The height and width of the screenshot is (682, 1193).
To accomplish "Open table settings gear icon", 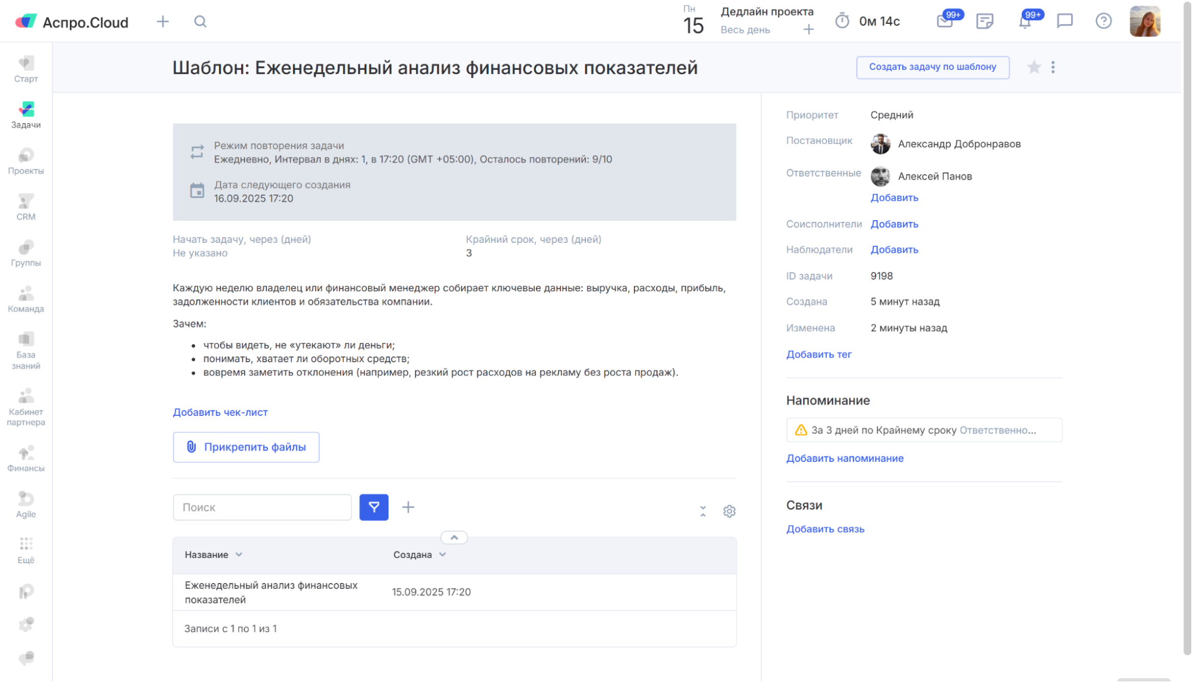I will 729,511.
